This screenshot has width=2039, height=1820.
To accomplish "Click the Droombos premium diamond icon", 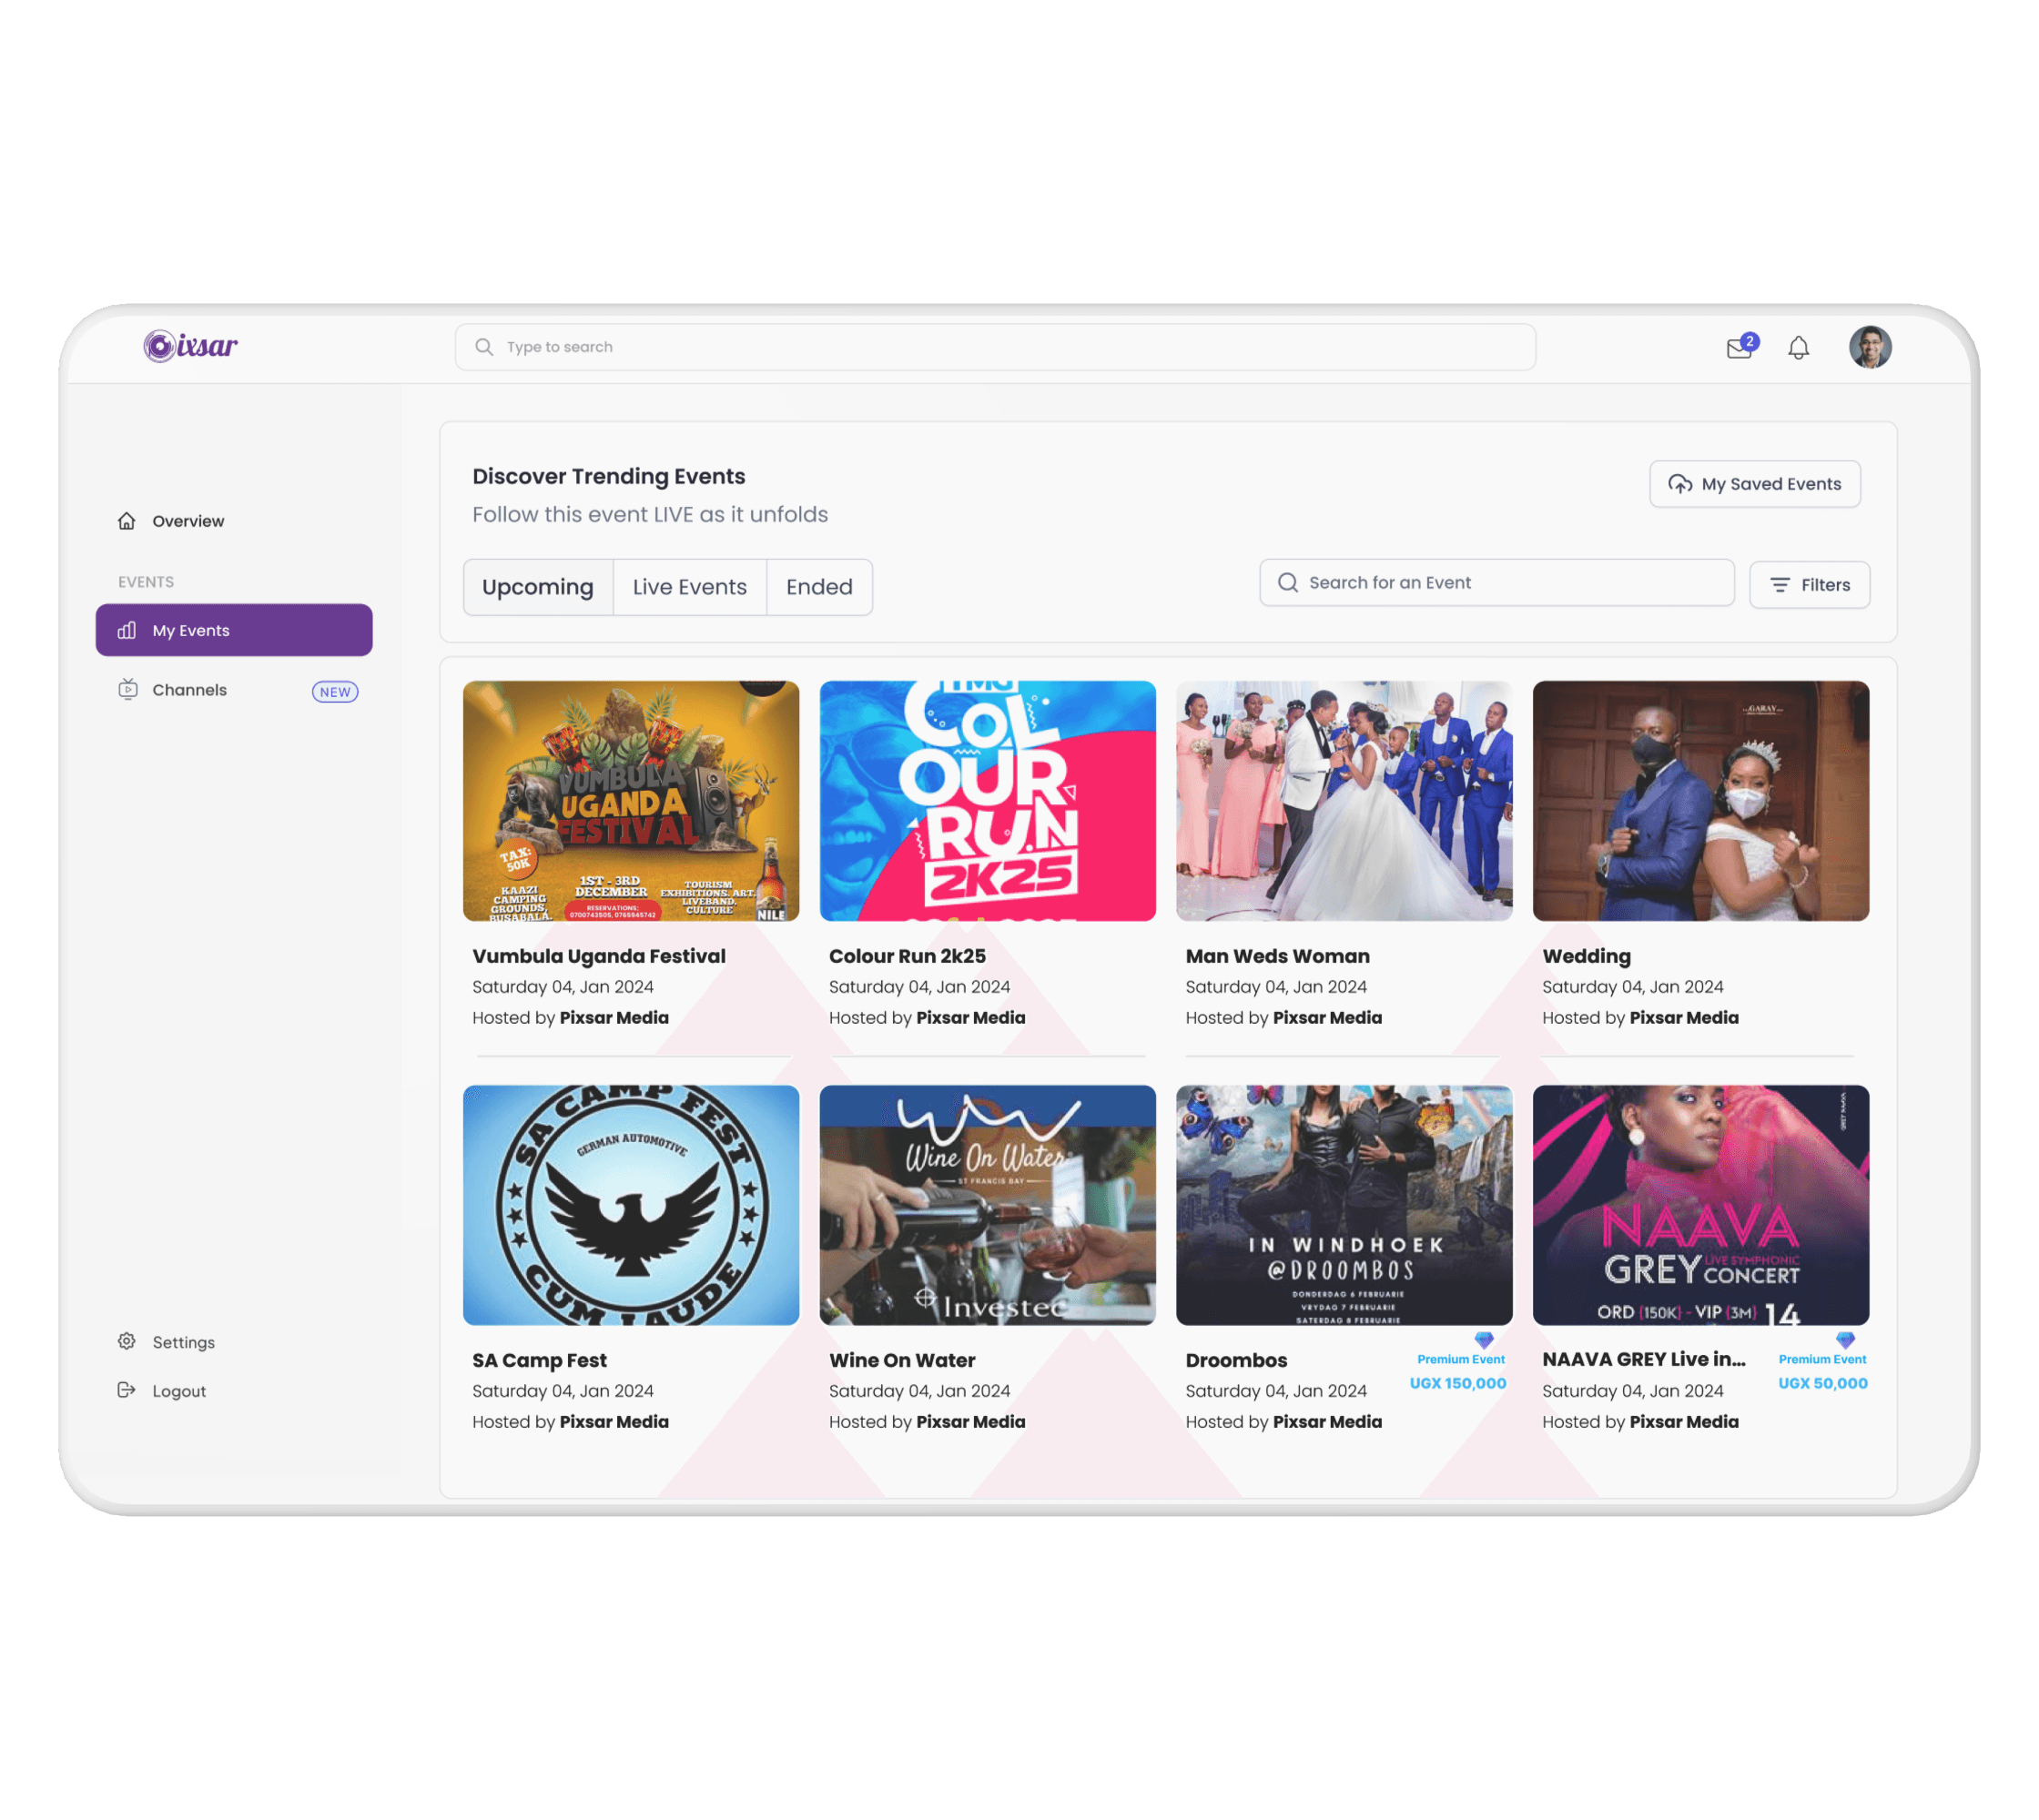I will [x=1483, y=1339].
